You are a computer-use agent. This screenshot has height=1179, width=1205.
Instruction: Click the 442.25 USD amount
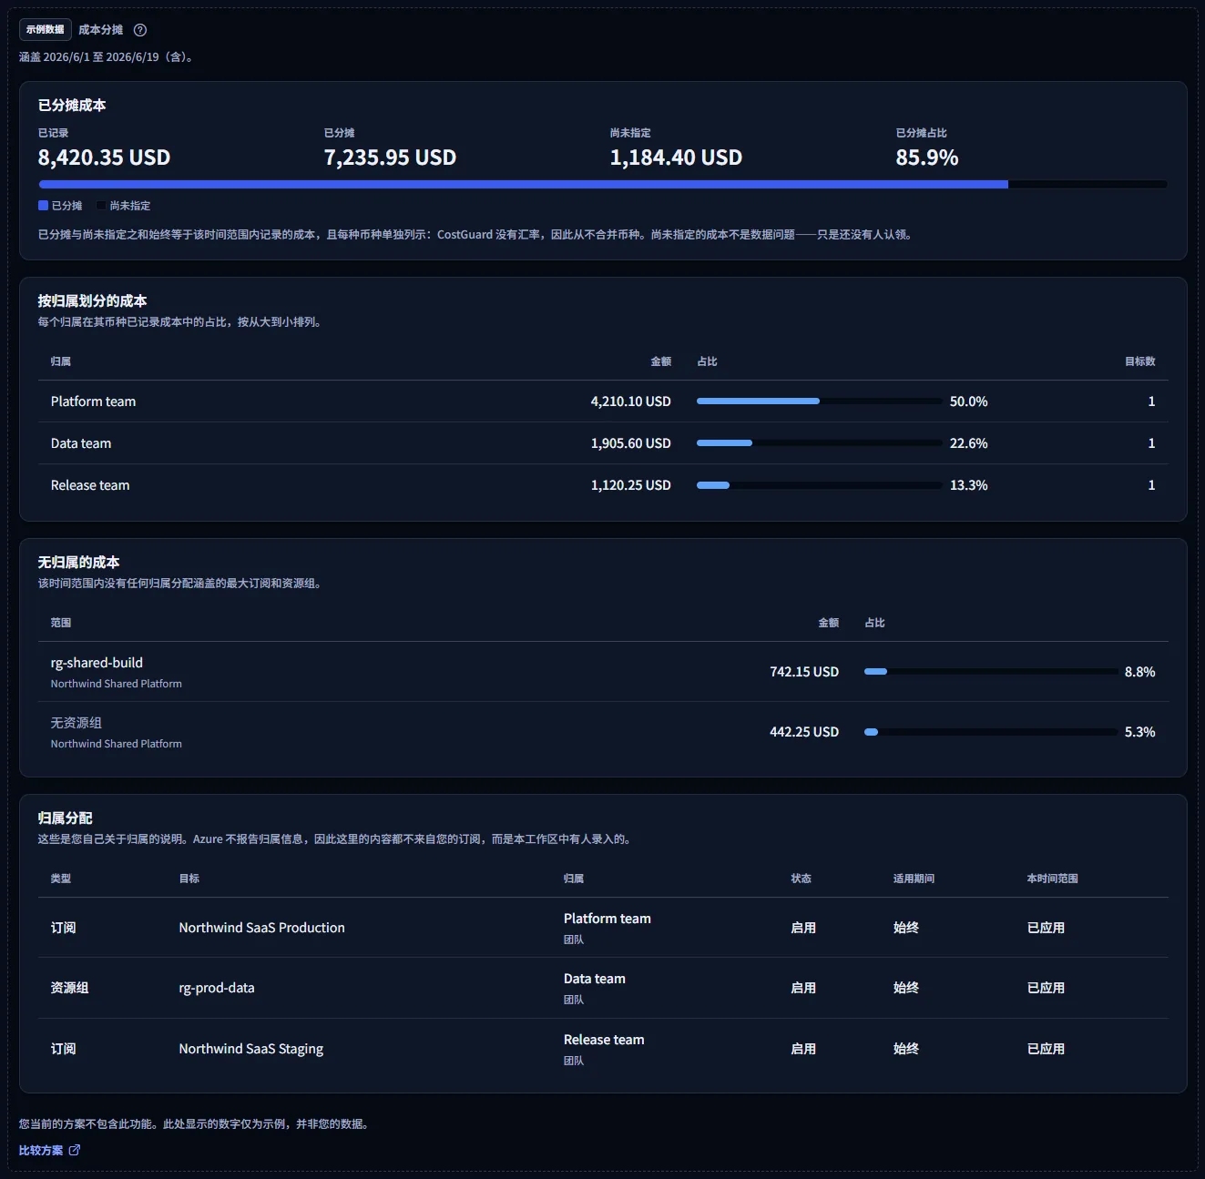tap(804, 732)
